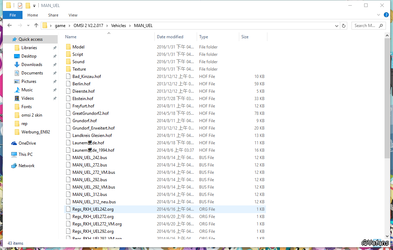The image size is (393, 250).
Task: Click the Search MAN_UEL box
Action: click(368, 26)
